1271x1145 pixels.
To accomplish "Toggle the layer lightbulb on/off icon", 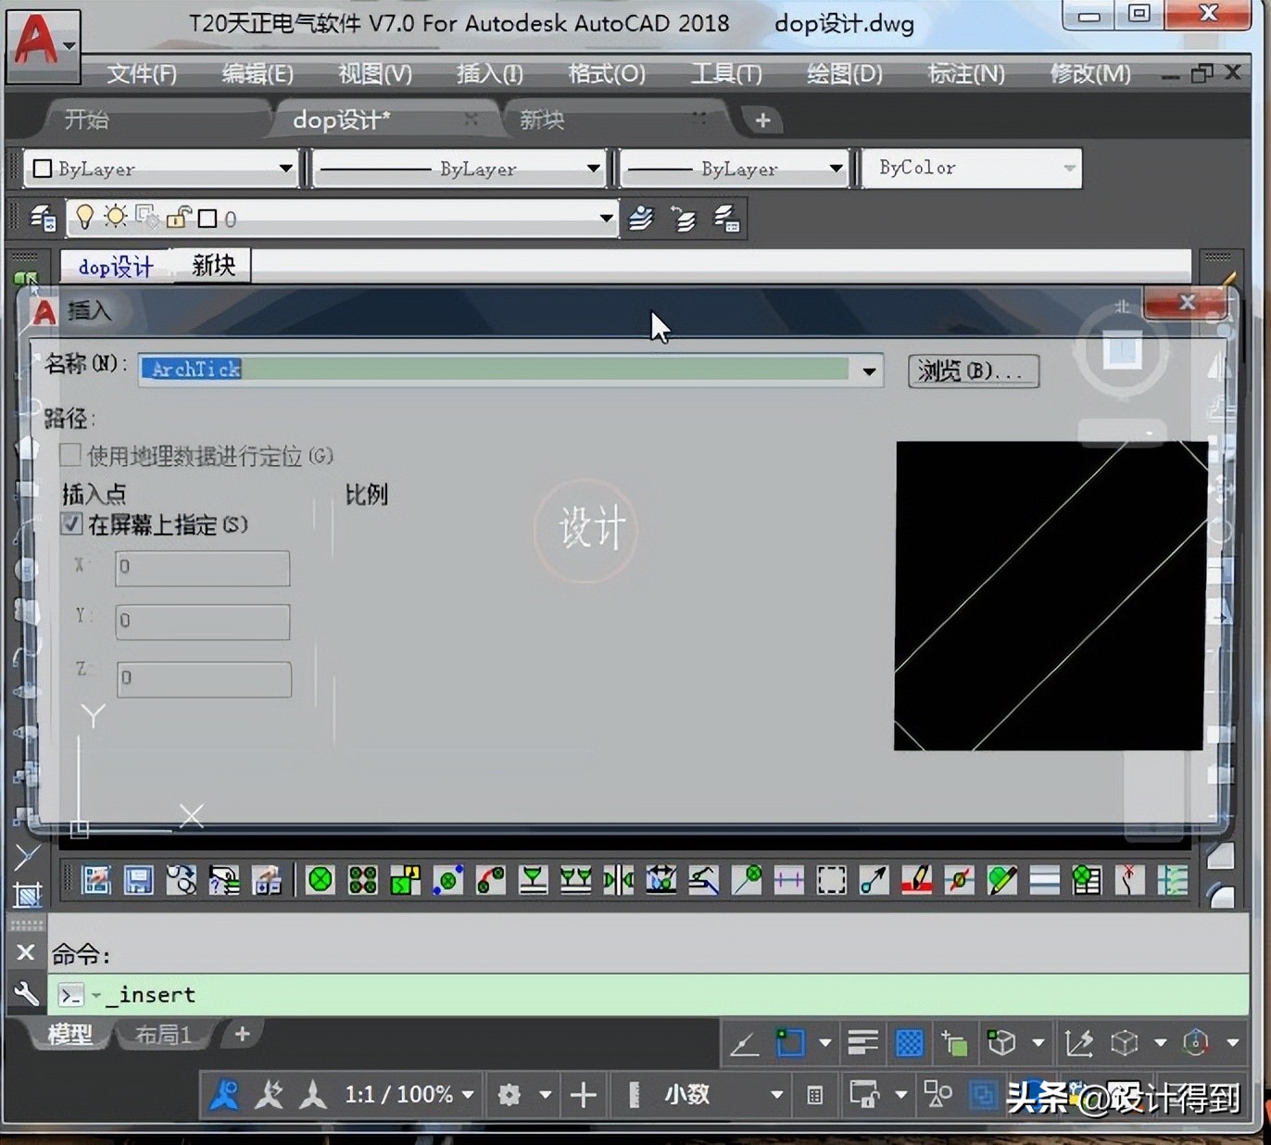I will point(85,218).
